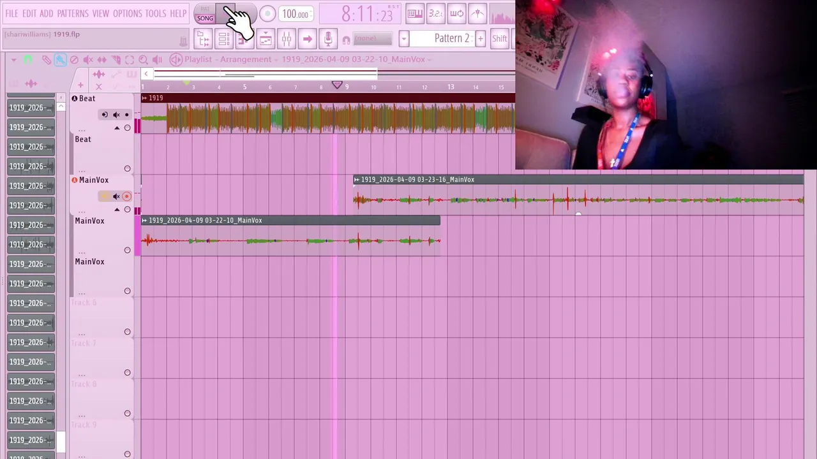Toggle Track 8 mute circle

click(128, 414)
